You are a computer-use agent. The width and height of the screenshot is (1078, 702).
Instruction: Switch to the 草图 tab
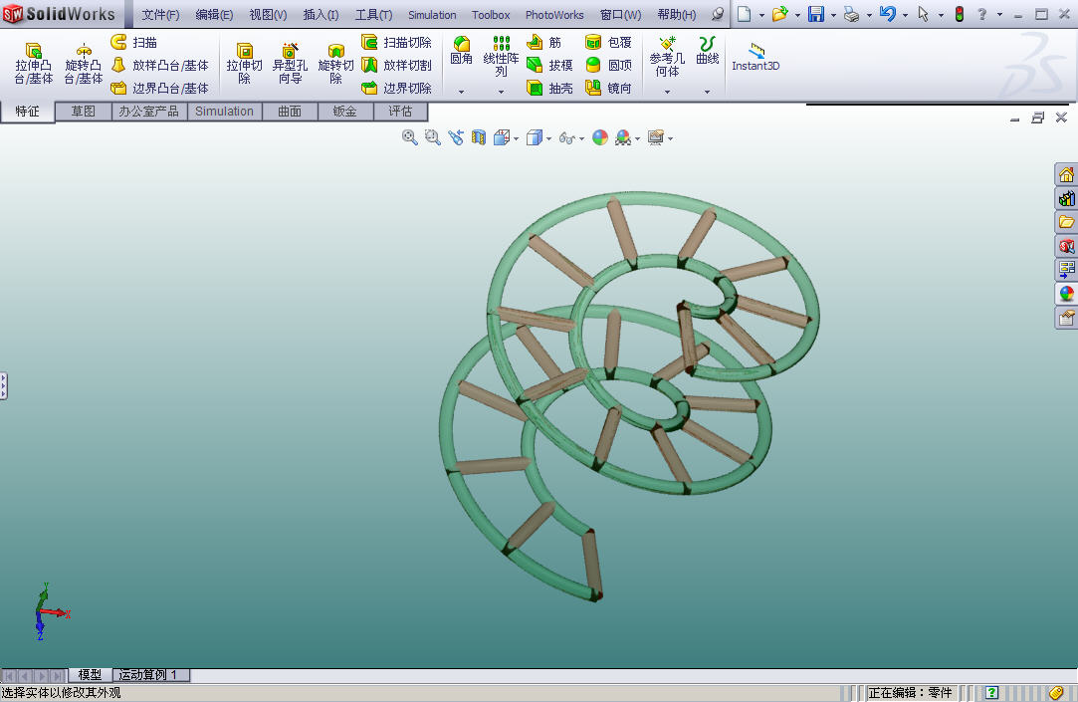click(84, 112)
